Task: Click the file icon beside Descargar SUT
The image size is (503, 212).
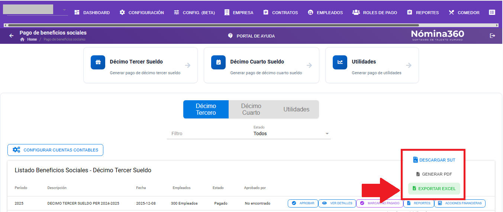Action: click(x=415, y=160)
